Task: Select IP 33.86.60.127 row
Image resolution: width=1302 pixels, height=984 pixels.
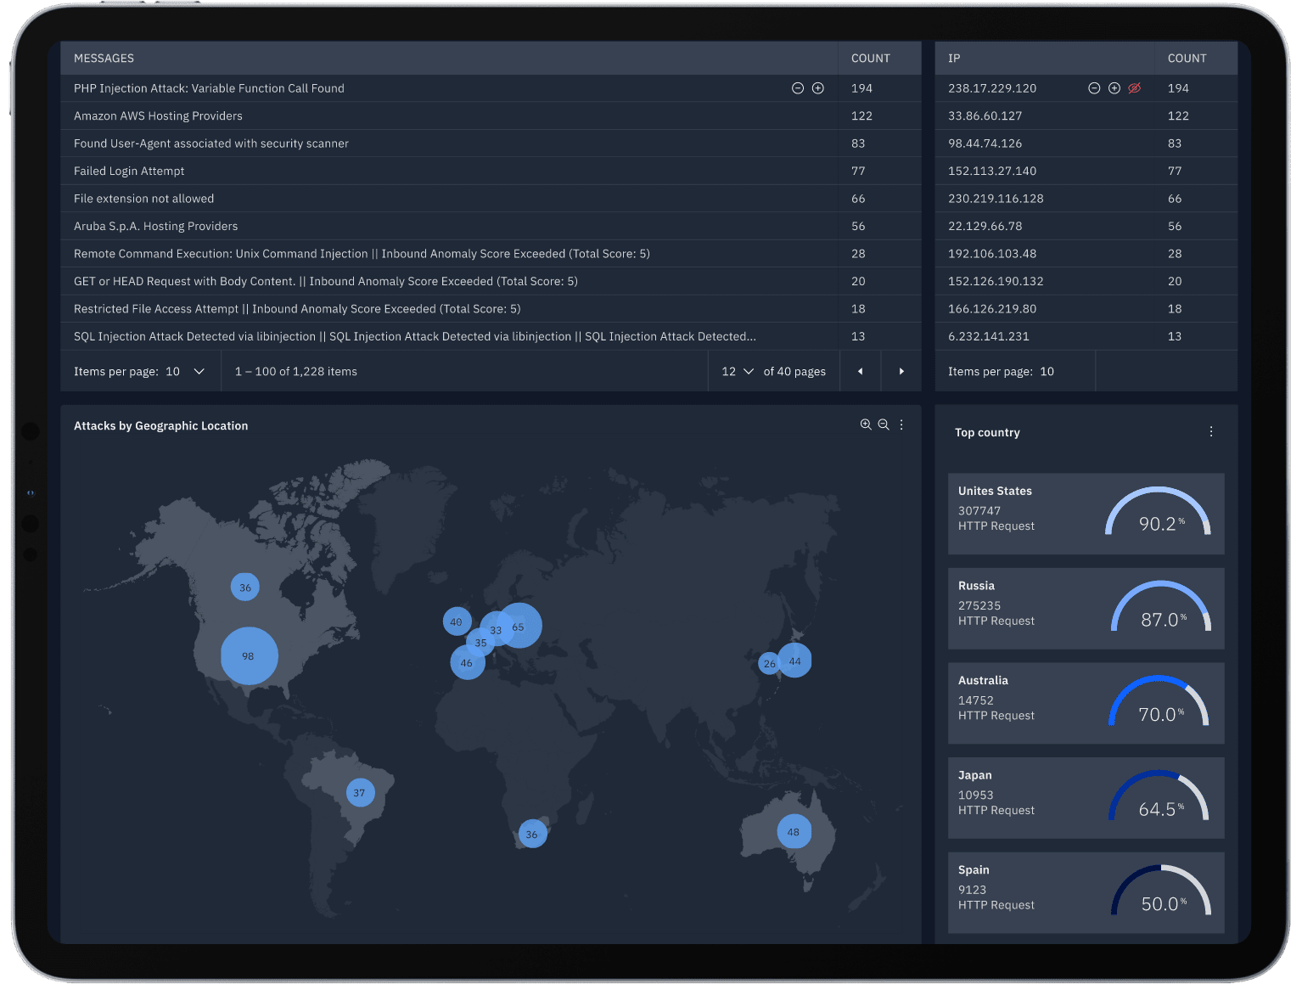Action: (x=1086, y=116)
